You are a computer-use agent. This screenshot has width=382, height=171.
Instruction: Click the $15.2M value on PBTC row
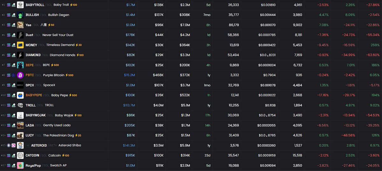(129, 75)
